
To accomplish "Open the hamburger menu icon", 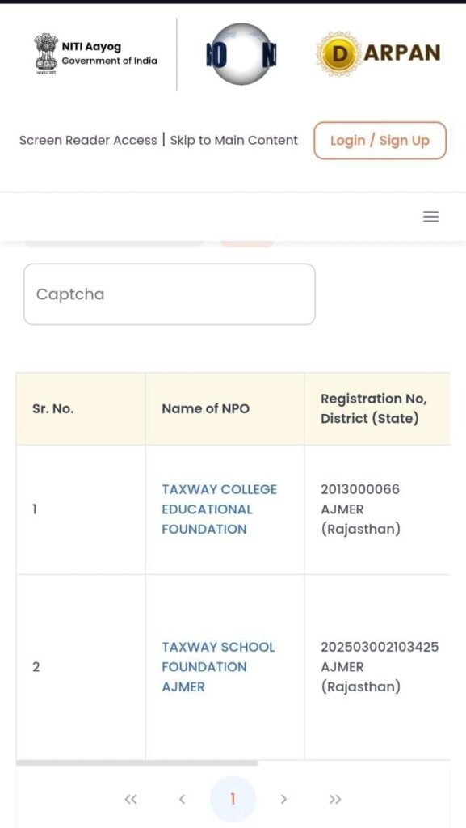I will (x=430, y=217).
